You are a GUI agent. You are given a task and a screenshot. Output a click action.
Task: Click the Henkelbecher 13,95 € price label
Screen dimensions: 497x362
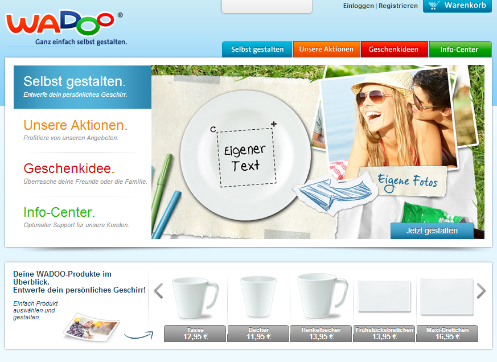click(321, 334)
